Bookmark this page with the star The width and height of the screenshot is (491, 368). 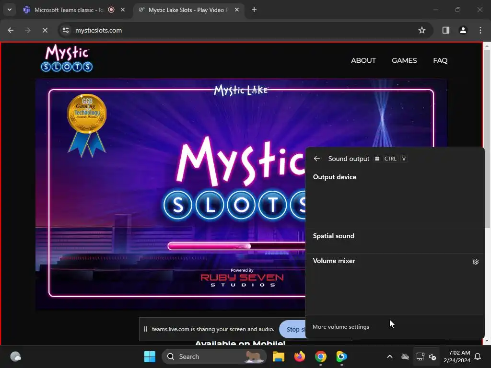pyautogui.click(x=422, y=30)
